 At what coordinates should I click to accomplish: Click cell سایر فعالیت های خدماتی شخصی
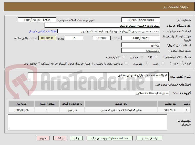pyautogui.click(x=121, y=110)
